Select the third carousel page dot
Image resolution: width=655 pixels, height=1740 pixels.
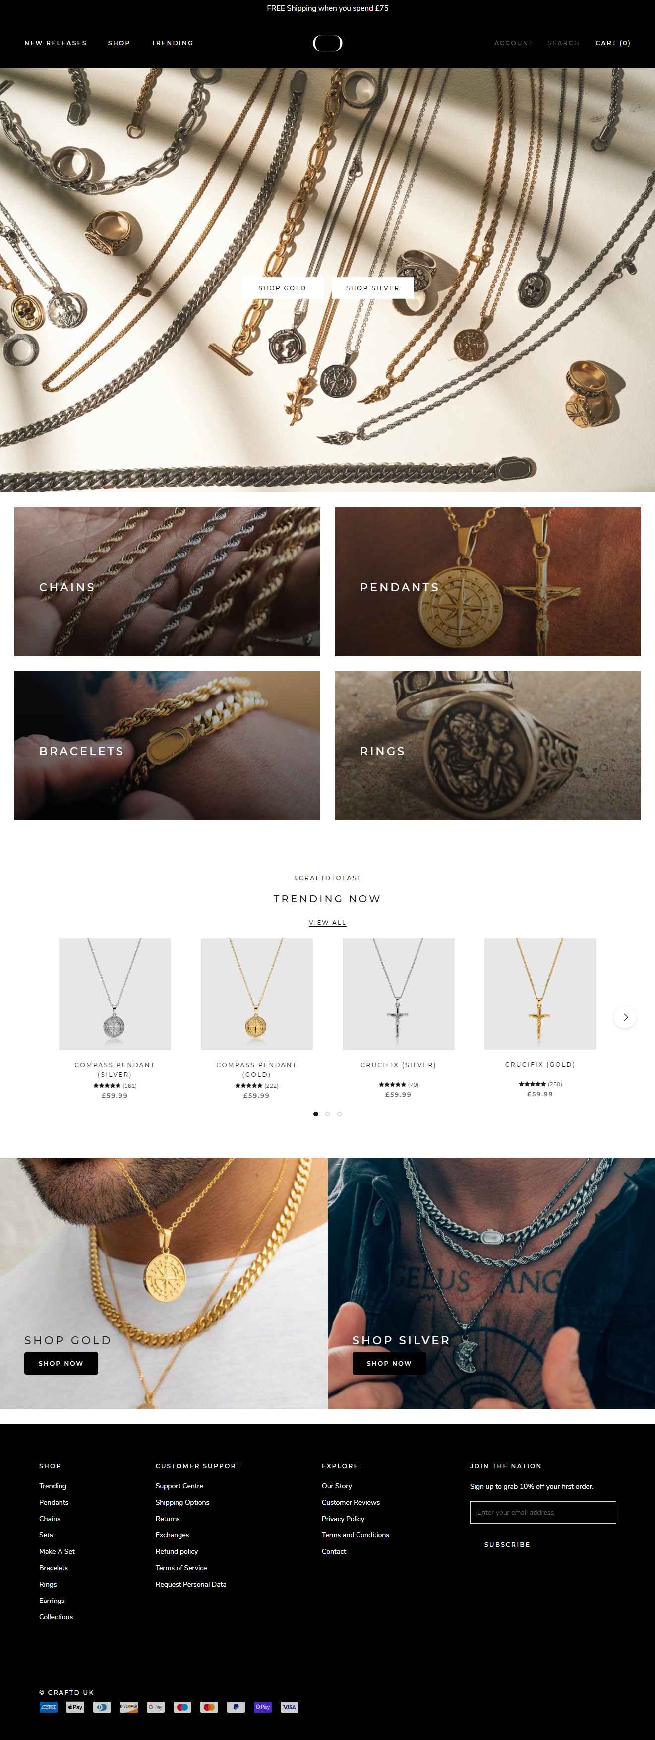click(x=339, y=1114)
